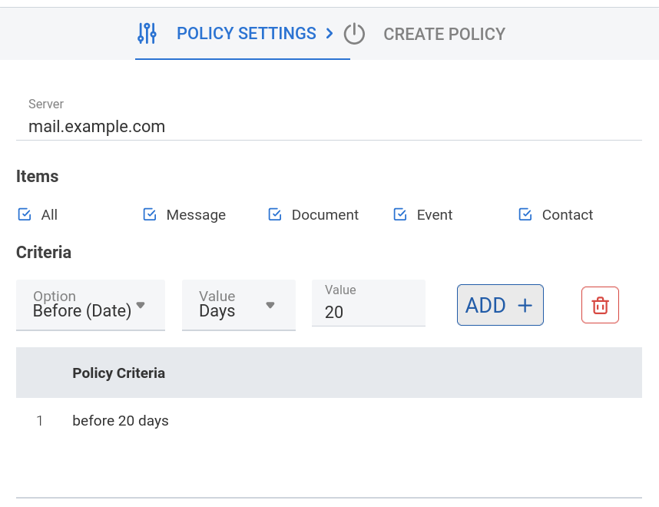Select the 'before 20 days' criteria row
The image size is (659, 507).
tap(329, 421)
